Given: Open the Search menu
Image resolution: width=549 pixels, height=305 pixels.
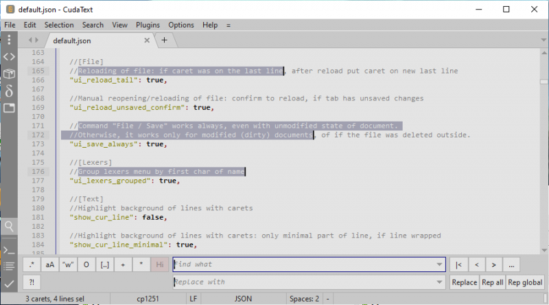Looking at the screenshot, I should coord(93,25).
